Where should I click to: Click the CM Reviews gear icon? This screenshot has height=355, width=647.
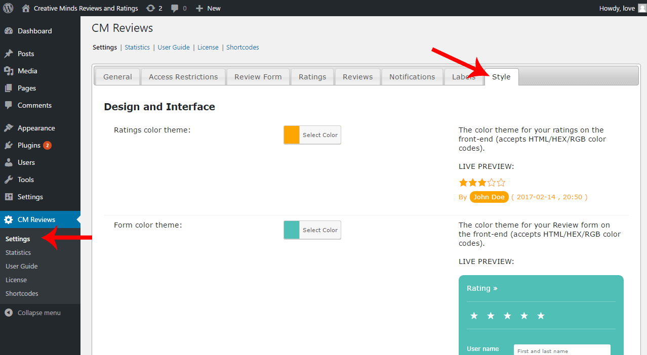pyautogui.click(x=9, y=219)
